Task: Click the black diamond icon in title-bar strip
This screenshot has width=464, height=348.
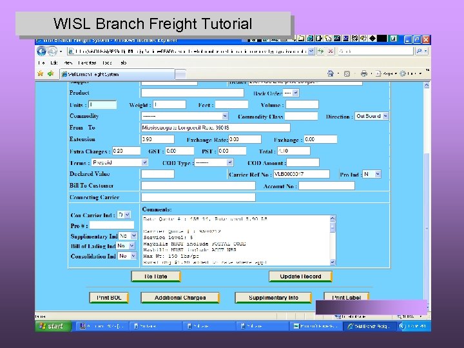Action: (372, 39)
